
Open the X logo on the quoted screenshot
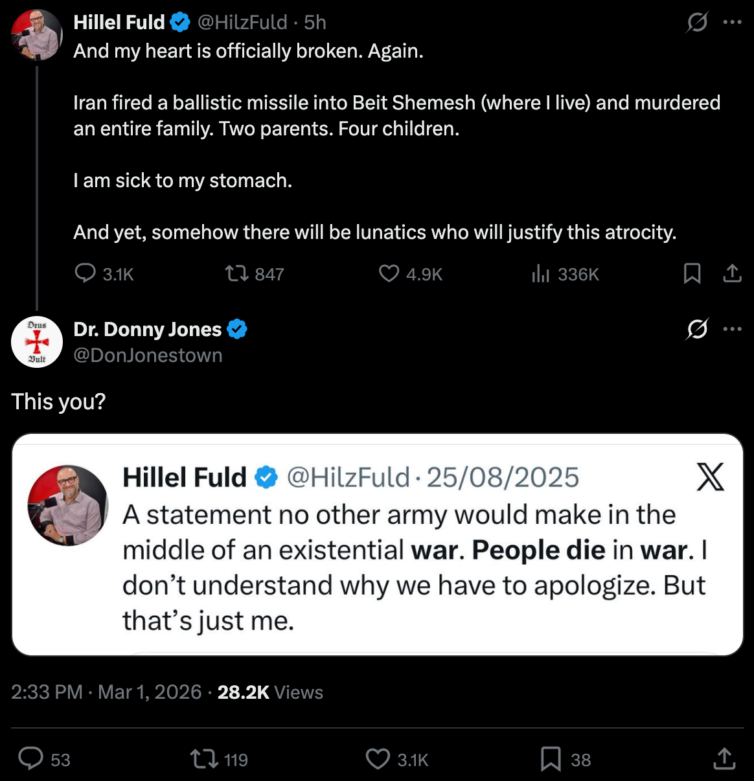tap(711, 477)
